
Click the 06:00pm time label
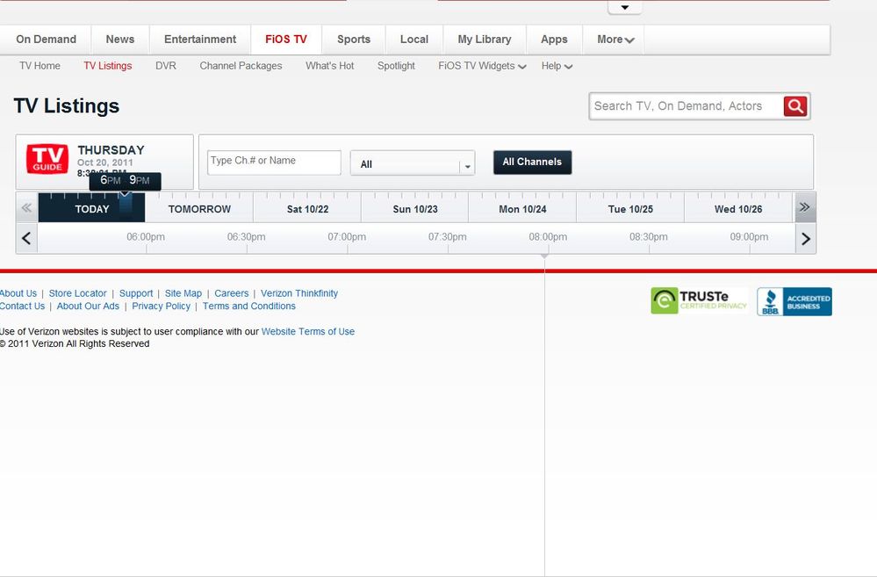tap(146, 237)
